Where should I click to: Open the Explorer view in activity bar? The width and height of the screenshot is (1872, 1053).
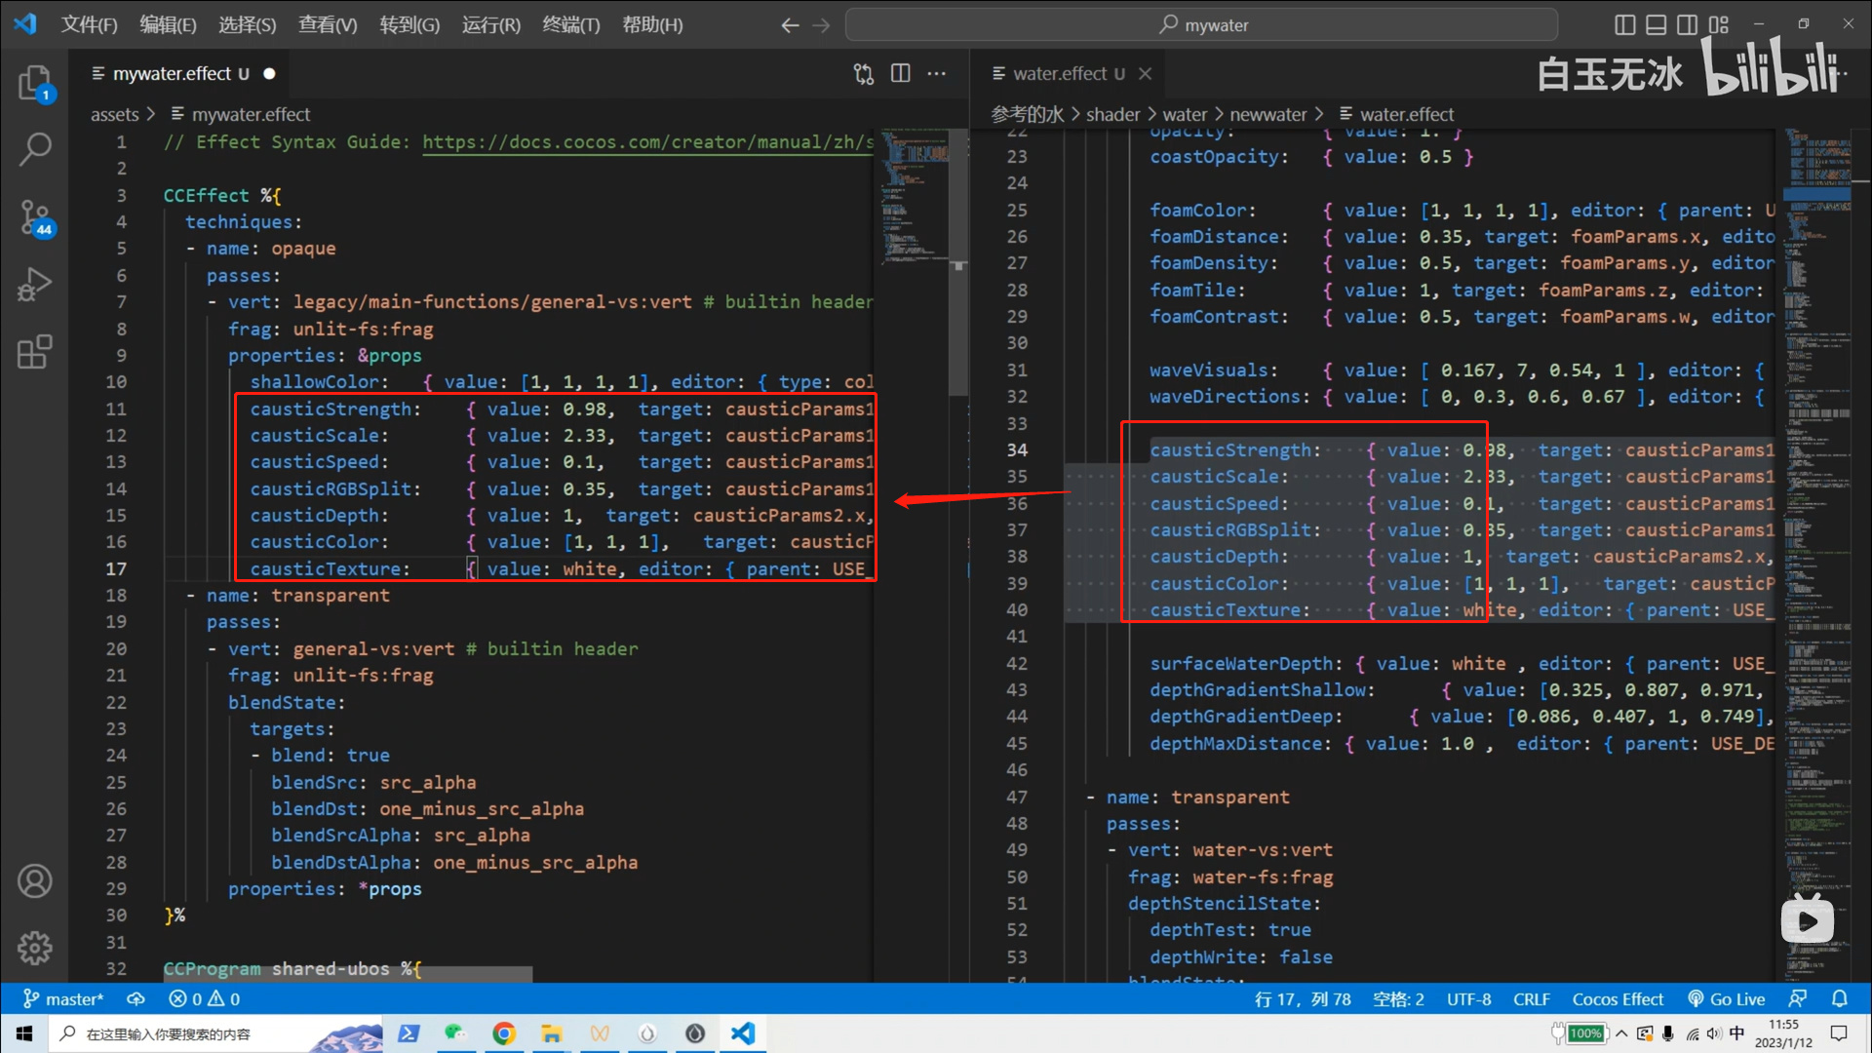(x=35, y=83)
